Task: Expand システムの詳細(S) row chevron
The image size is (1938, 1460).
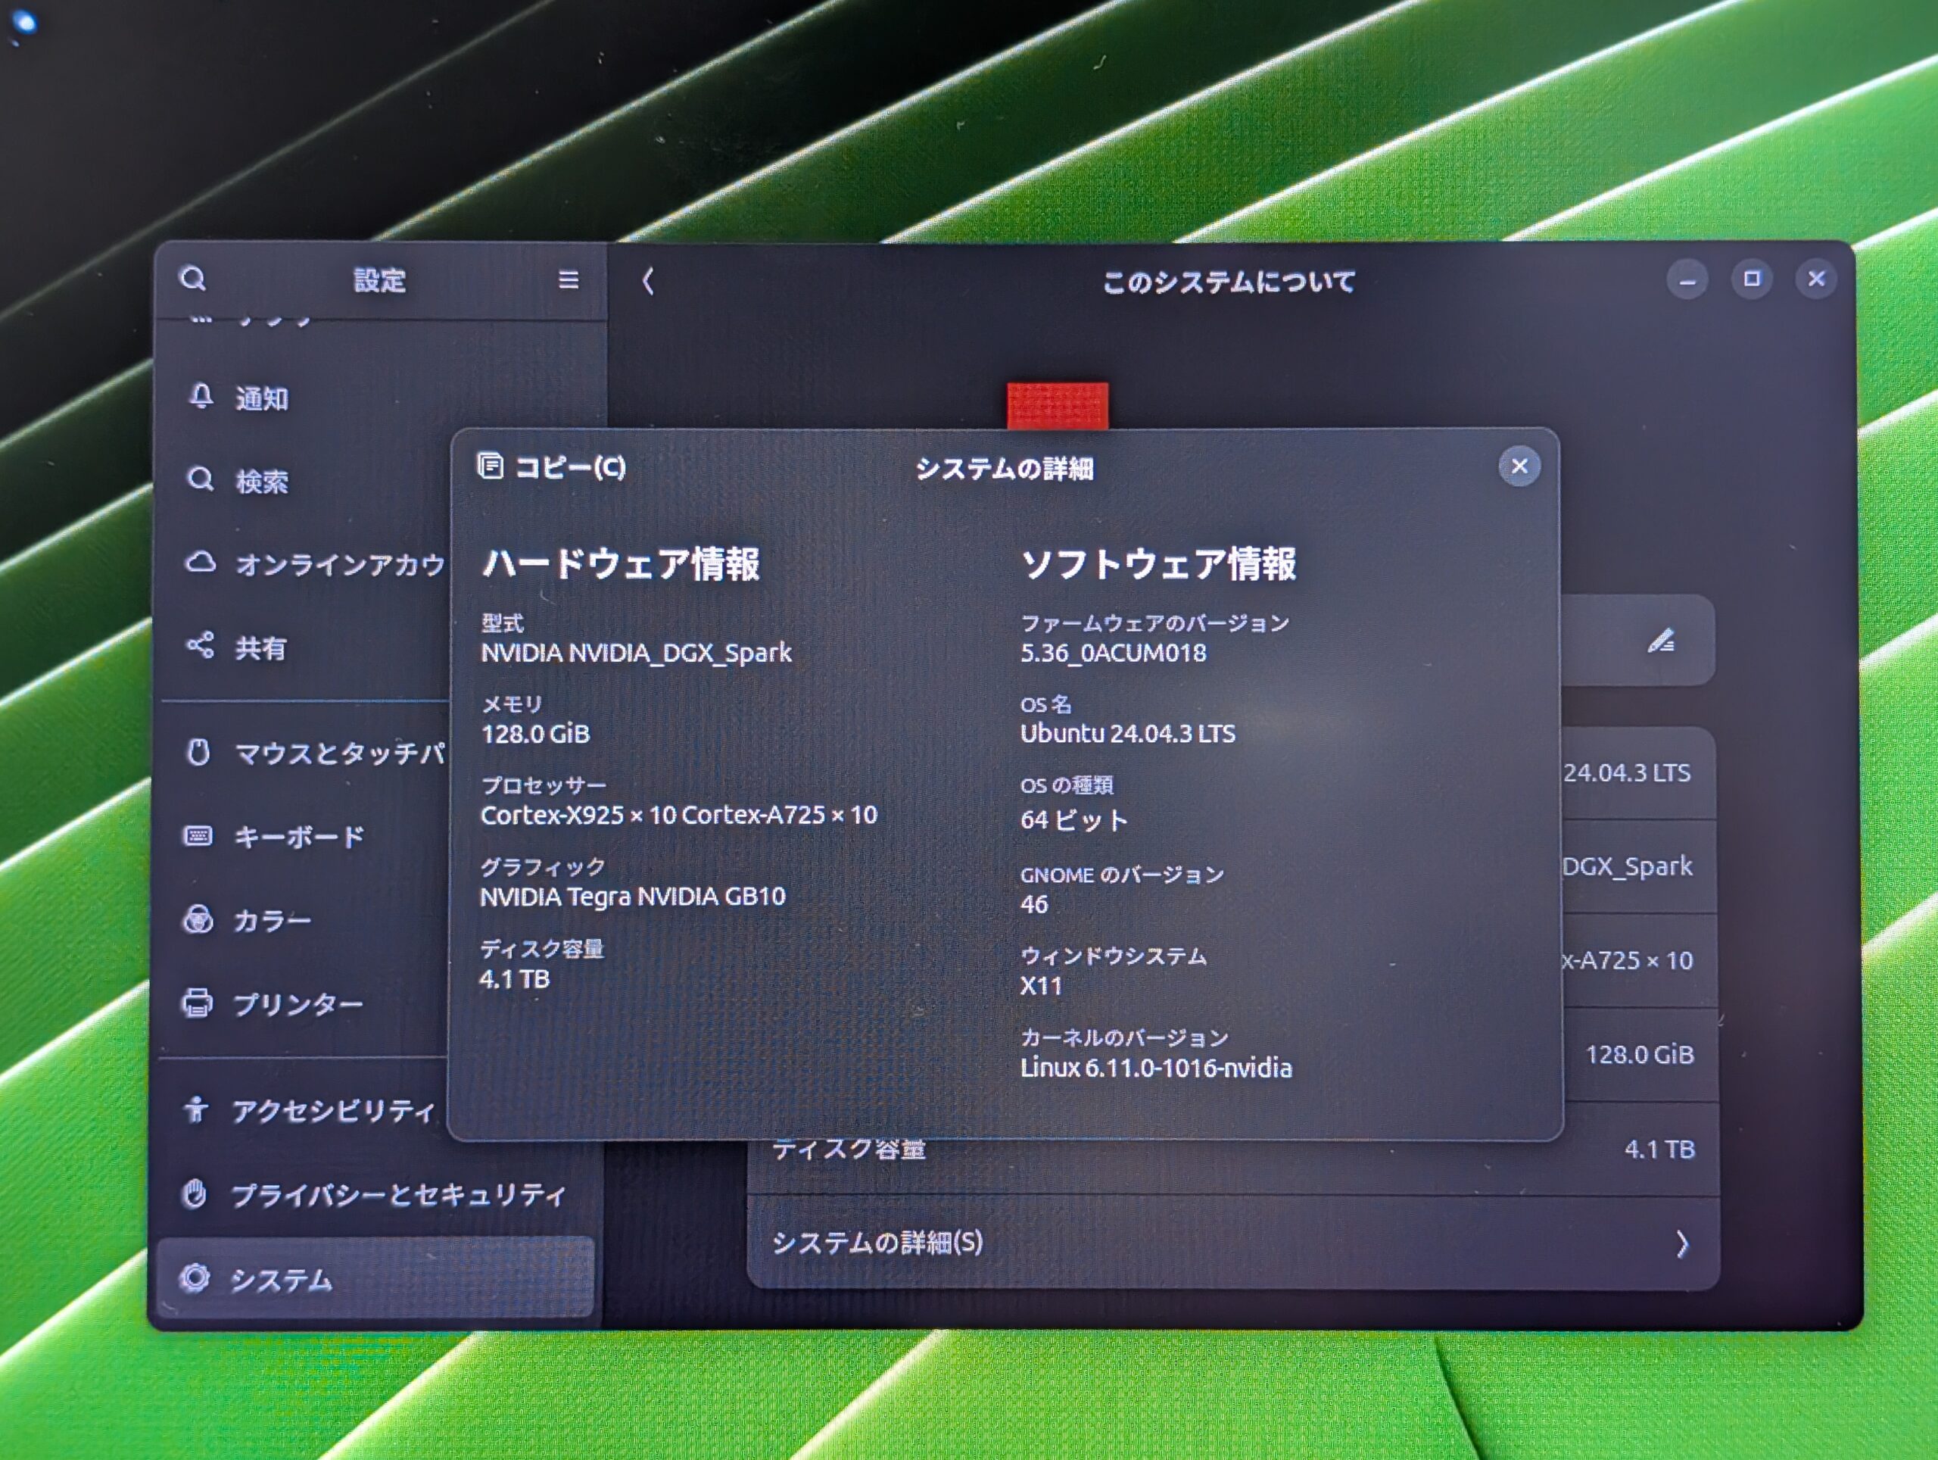Action: tap(1681, 1243)
